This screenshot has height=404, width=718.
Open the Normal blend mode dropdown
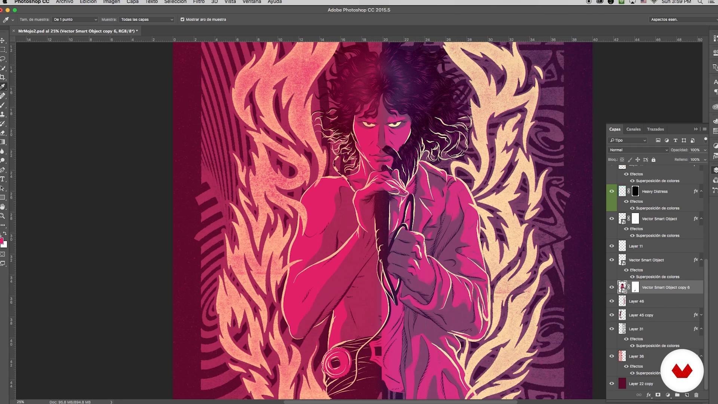point(638,150)
